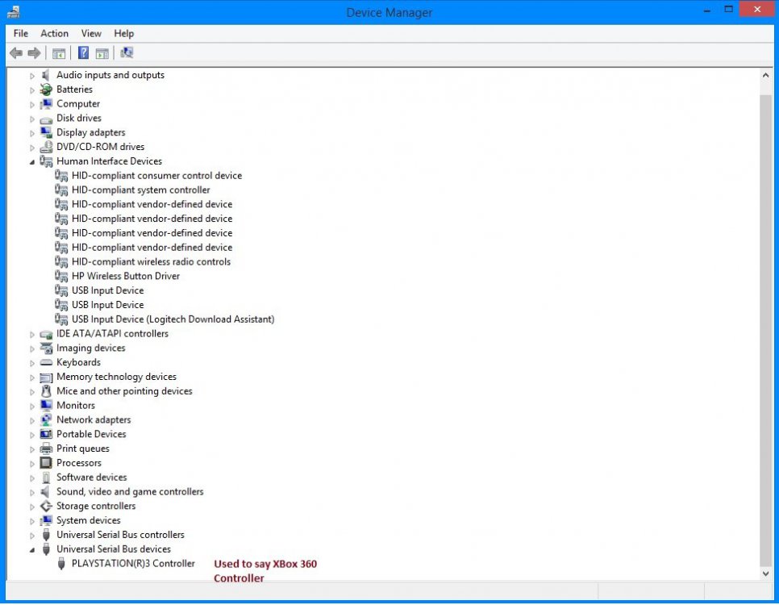Click Scan for hardware changes icon
This screenshot has width=779, height=605.
[127, 53]
